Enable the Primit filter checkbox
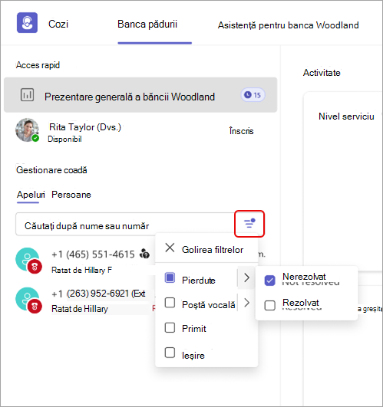The image size is (383, 407). click(170, 327)
